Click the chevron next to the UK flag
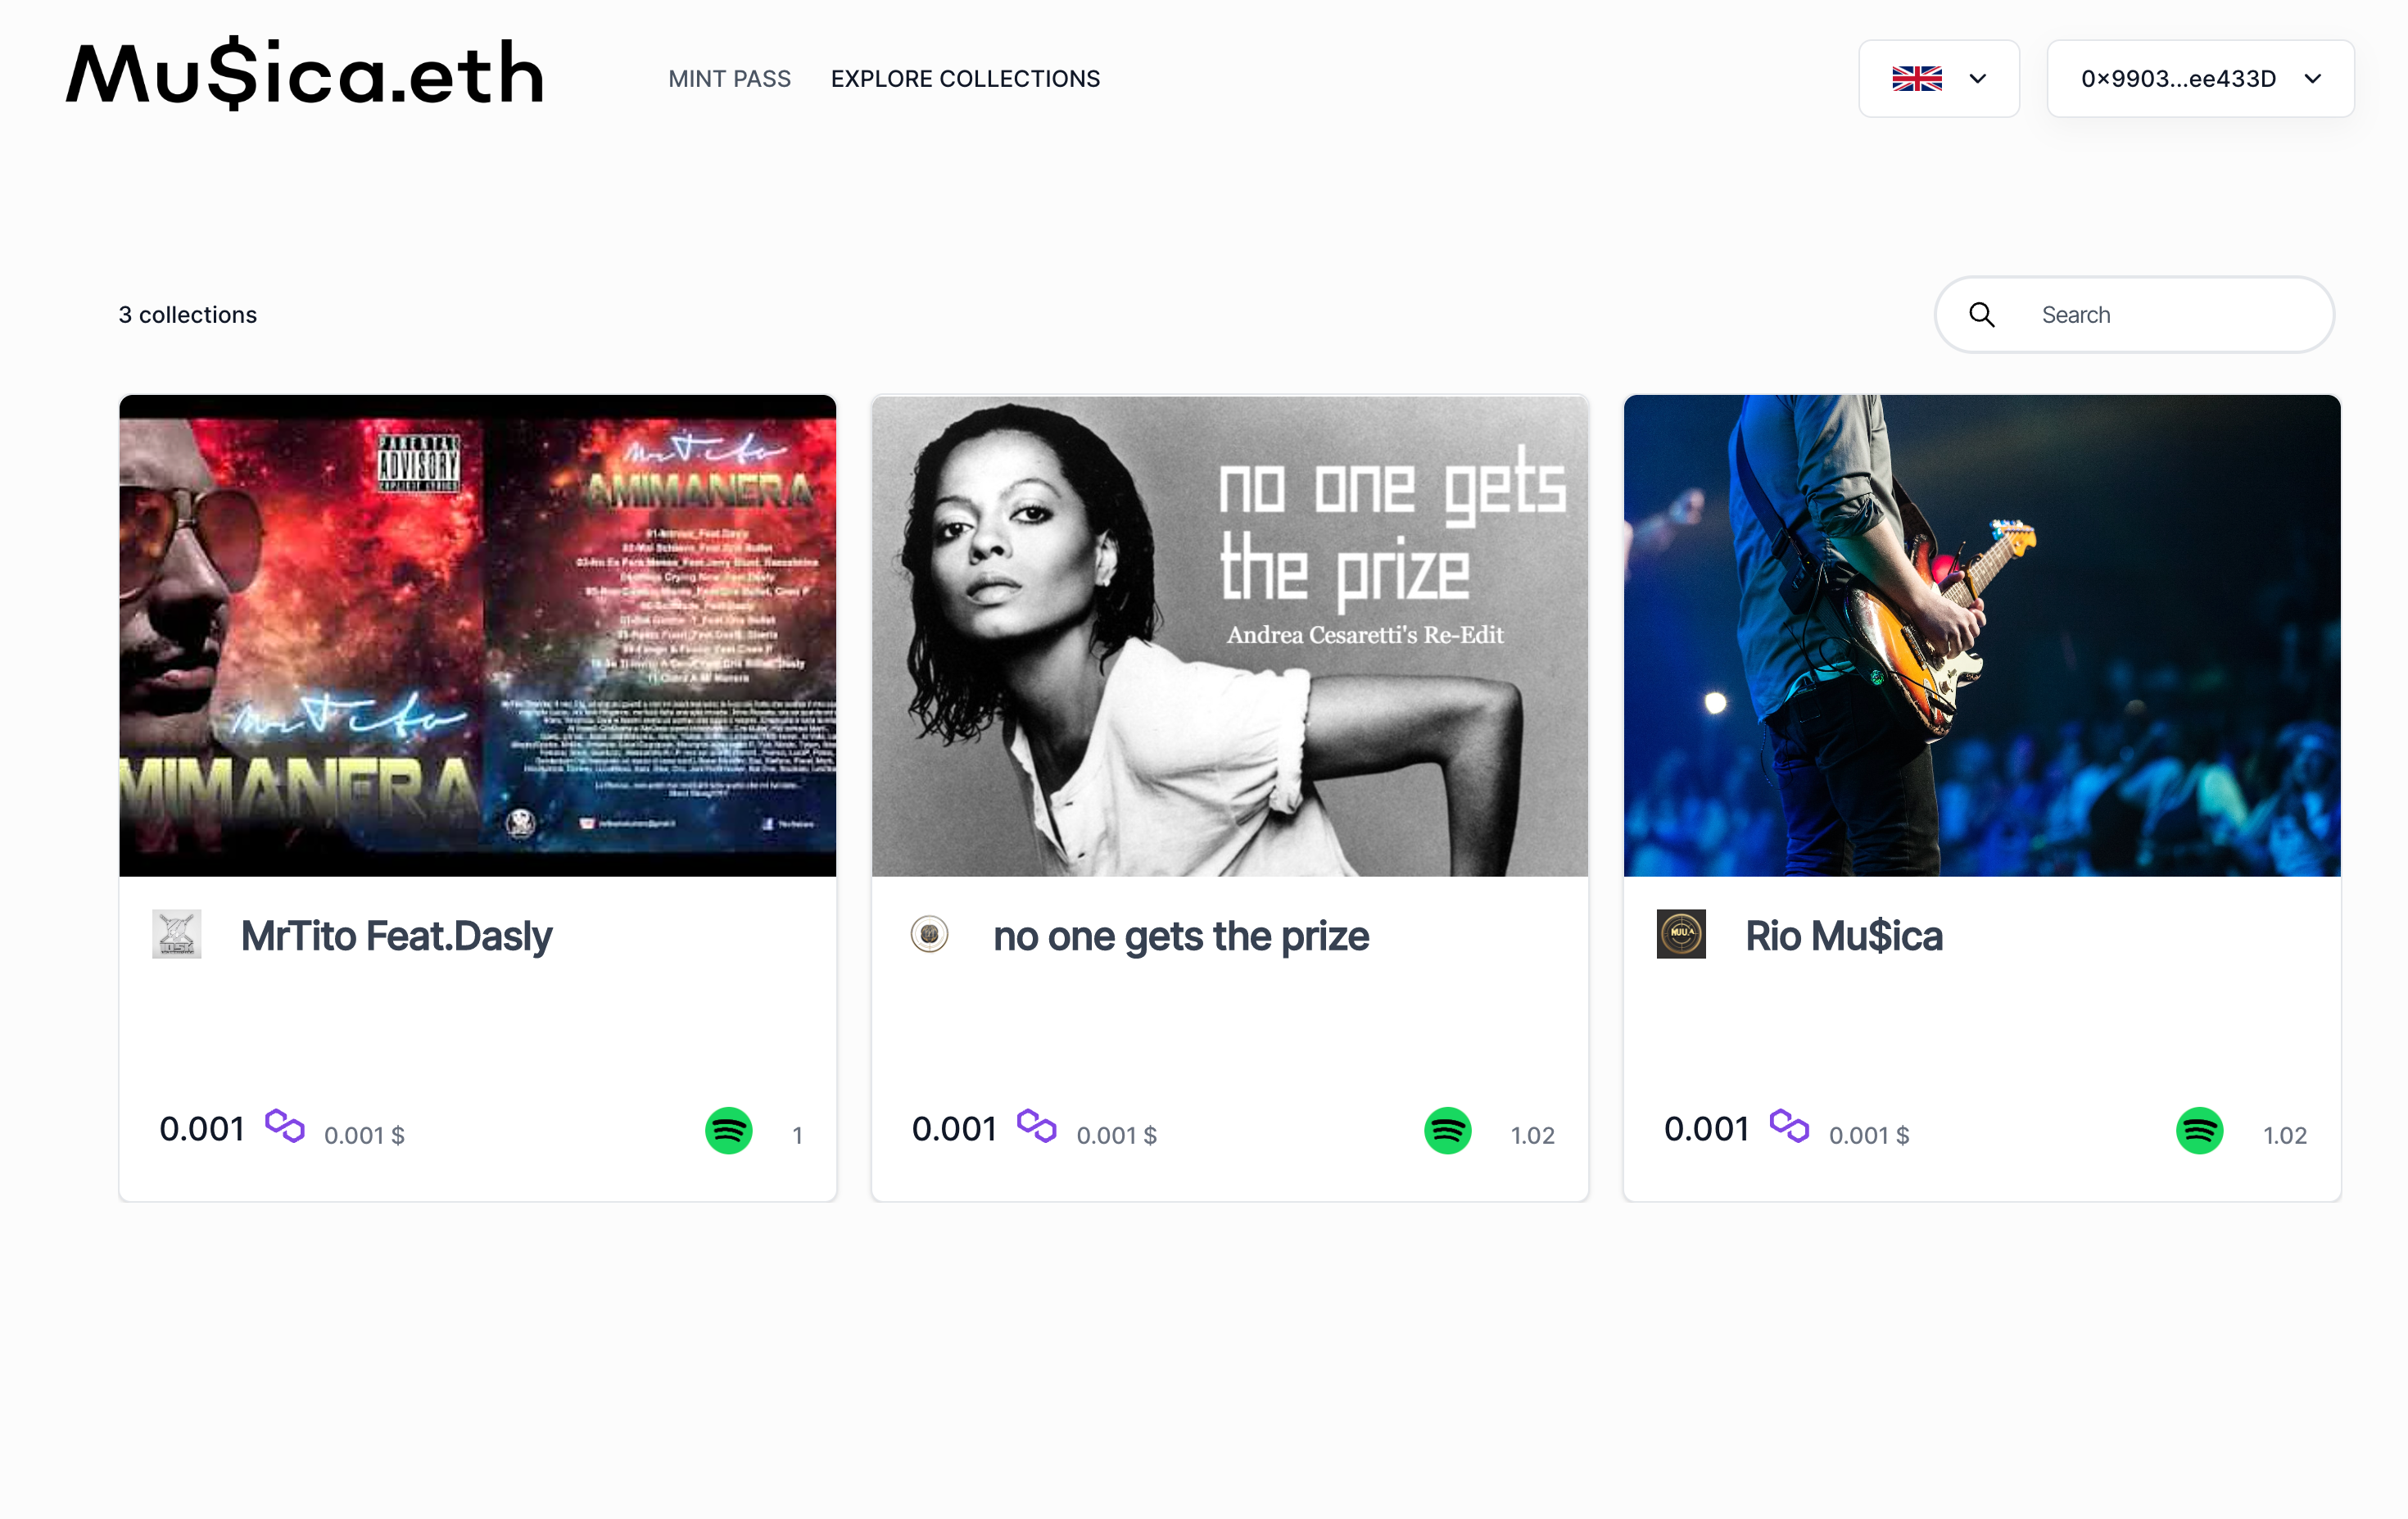 tap(1977, 79)
